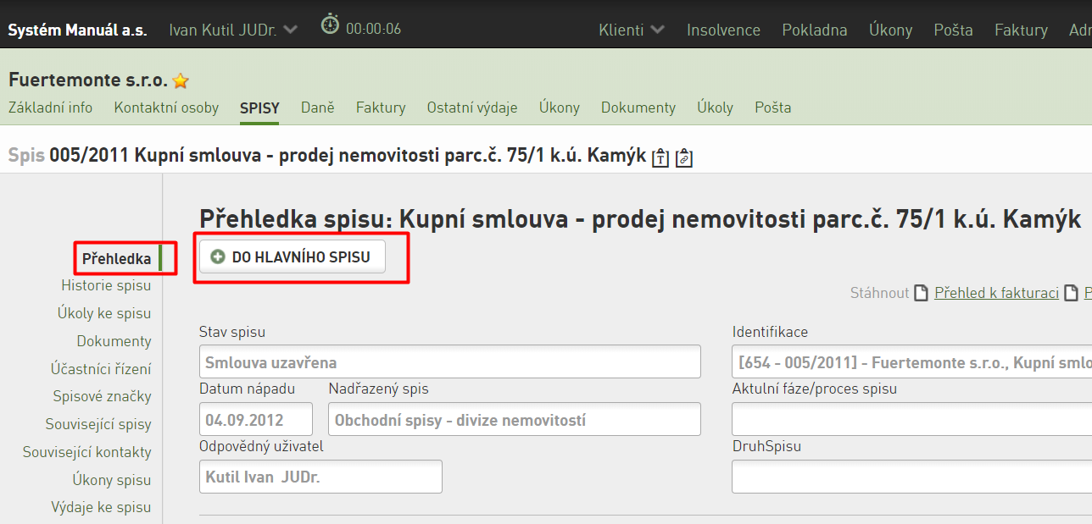Image resolution: width=1092 pixels, height=524 pixels.
Task: Click the Datum nápadu date field
Action: [x=256, y=419]
